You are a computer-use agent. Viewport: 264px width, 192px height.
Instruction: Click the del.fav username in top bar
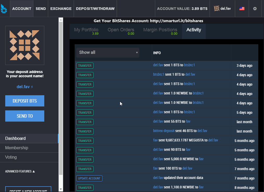tap(226, 9)
